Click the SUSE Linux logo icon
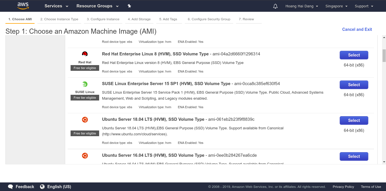The width and height of the screenshot is (386, 191). [x=85, y=84]
